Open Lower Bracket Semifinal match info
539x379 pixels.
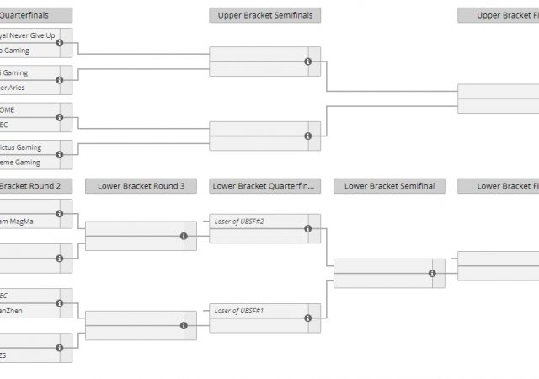[x=432, y=273]
